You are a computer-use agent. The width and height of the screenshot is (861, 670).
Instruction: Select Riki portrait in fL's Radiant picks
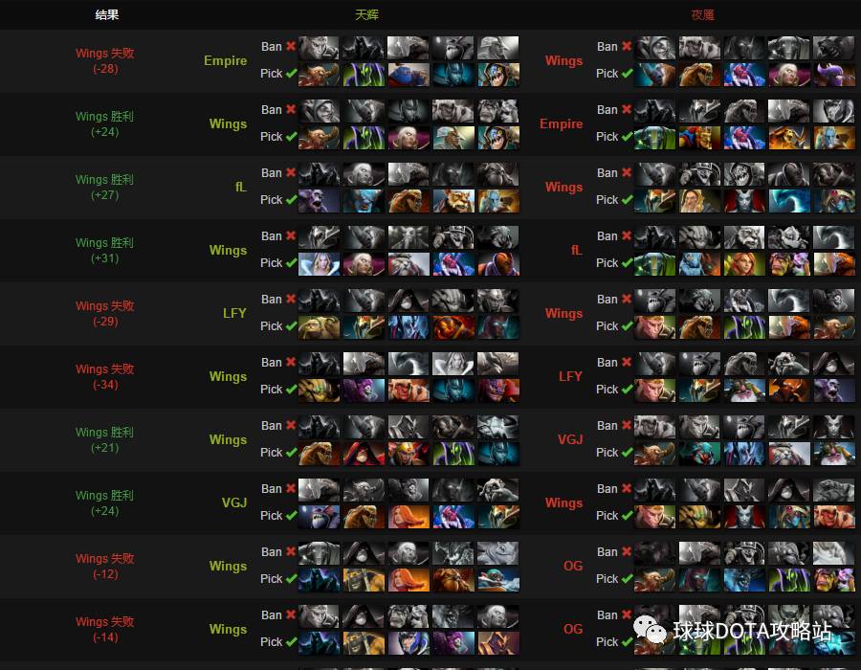click(x=319, y=201)
